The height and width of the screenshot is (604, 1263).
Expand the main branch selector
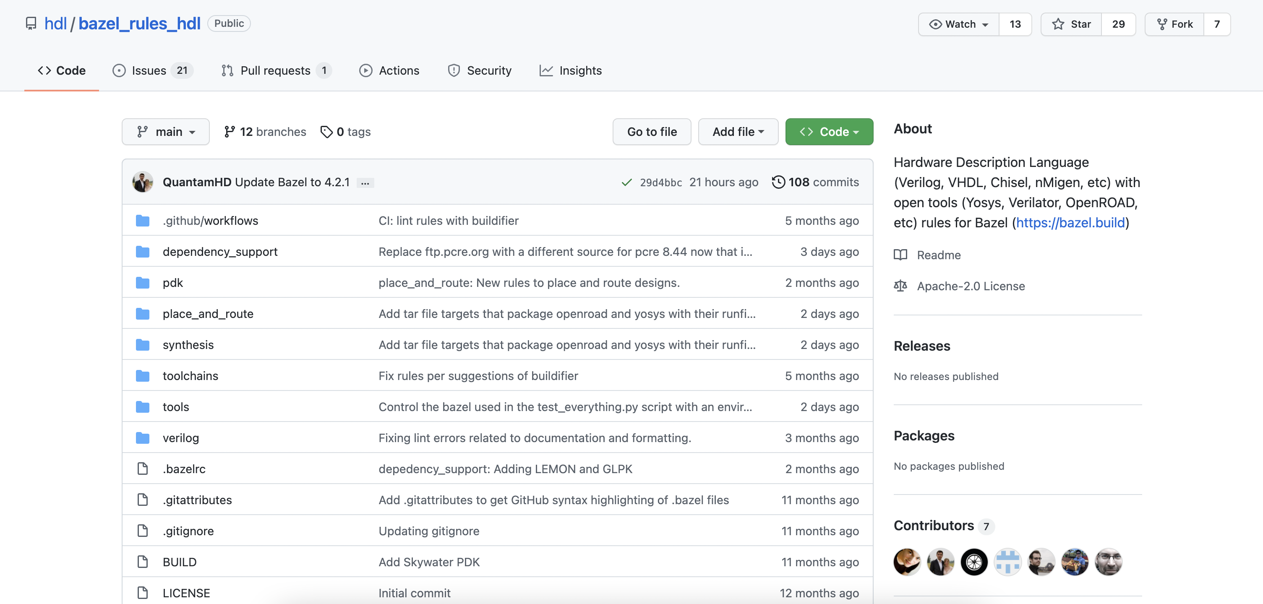click(166, 132)
